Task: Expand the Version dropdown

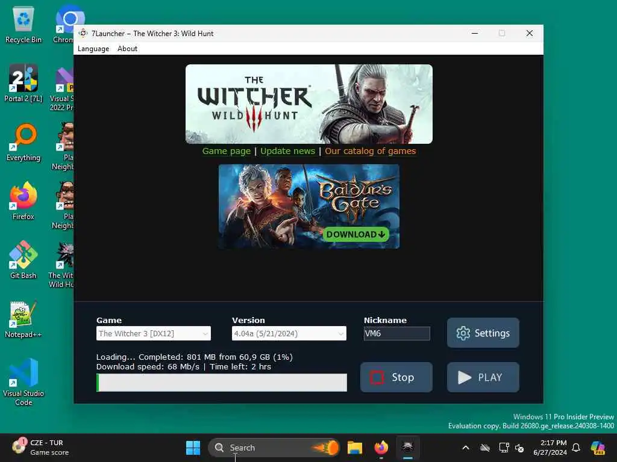Action: point(289,333)
